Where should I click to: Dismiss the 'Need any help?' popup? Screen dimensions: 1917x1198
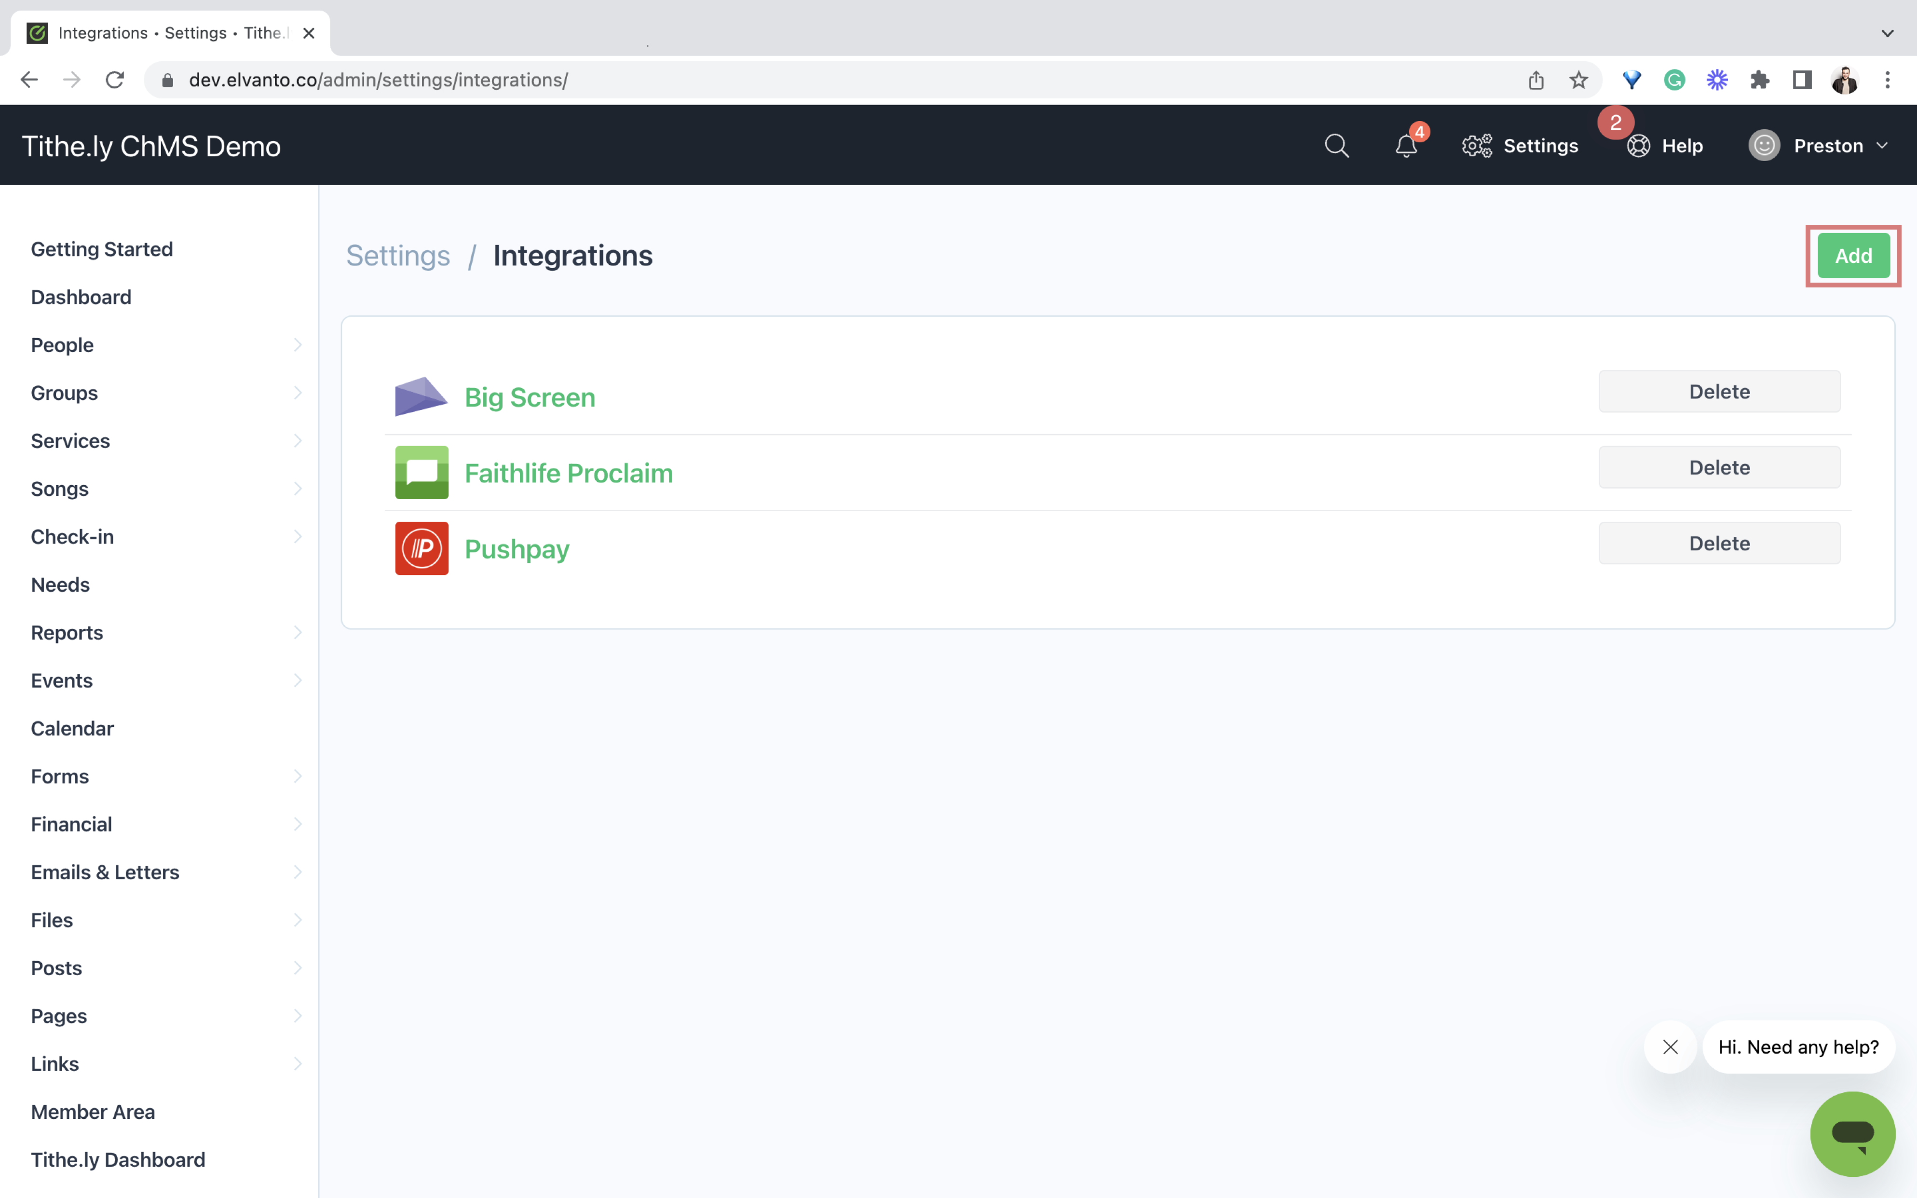click(x=1670, y=1047)
